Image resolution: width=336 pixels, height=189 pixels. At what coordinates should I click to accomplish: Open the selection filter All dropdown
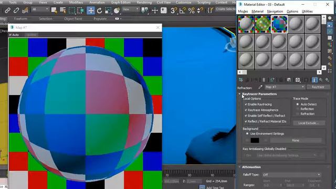tap(40, 9)
